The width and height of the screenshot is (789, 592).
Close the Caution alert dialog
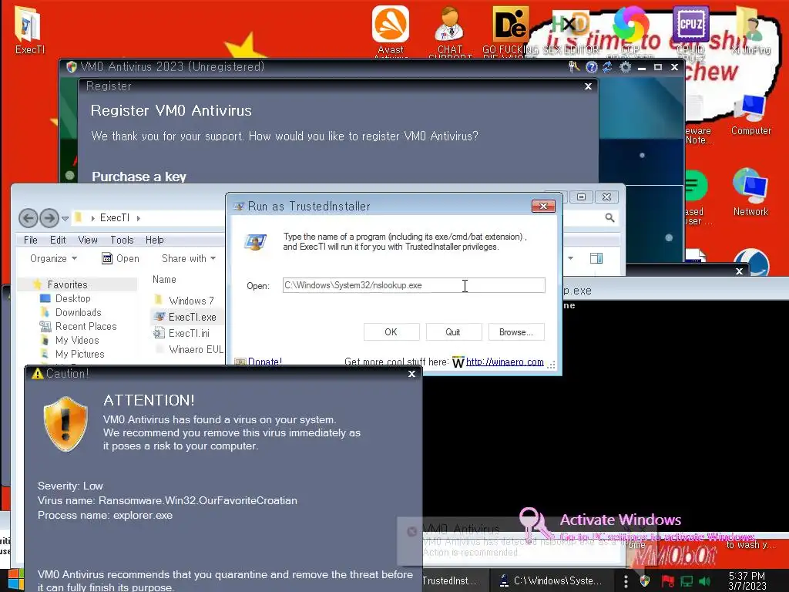pos(411,374)
